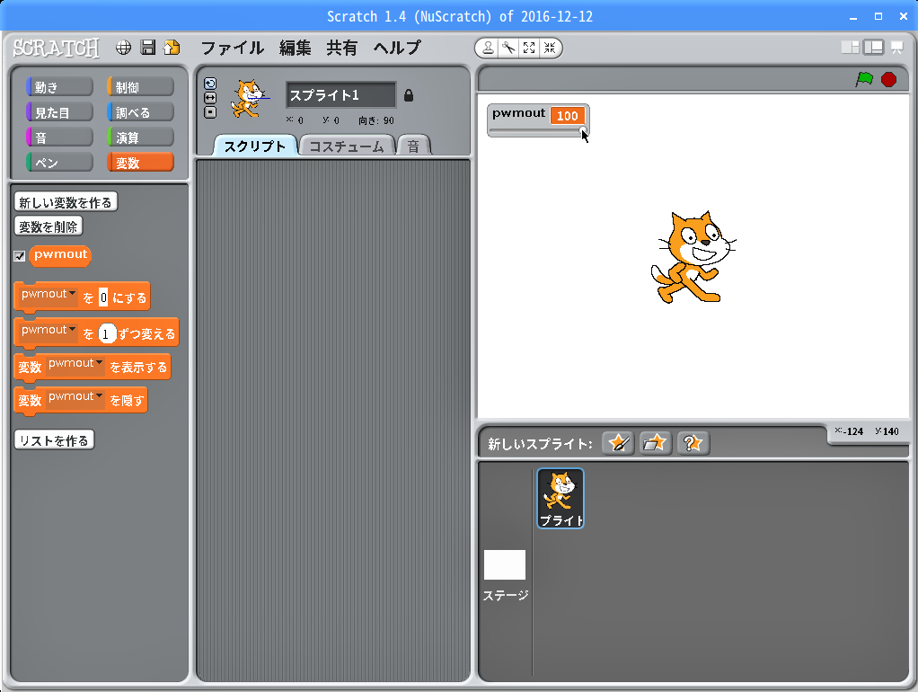Click the 新しい変数を作る button

(66, 202)
